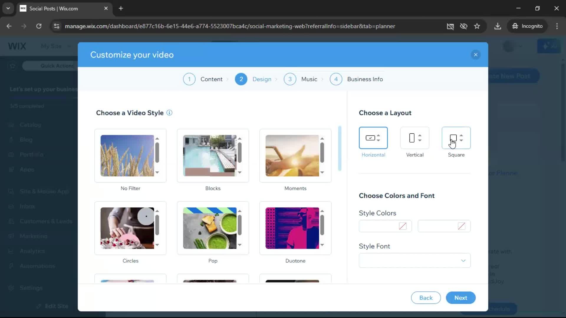
Task: Go to step 4 Business Info
Action: (356, 79)
